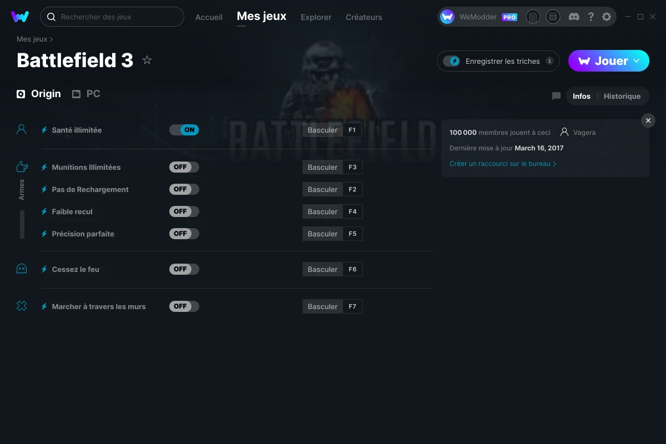The image size is (666, 444).
Task: Click lightning icon beside Munitions Illimitées
Action: click(44, 167)
